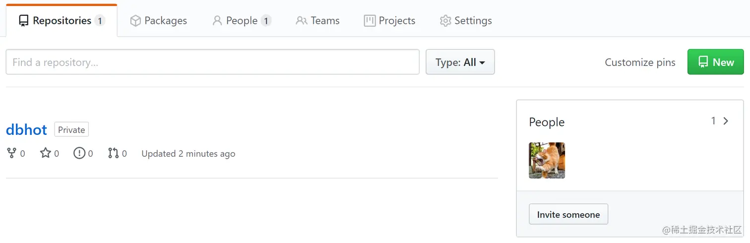The image size is (750, 243).
Task: Click the Settings gear icon
Action: pos(445,21)
